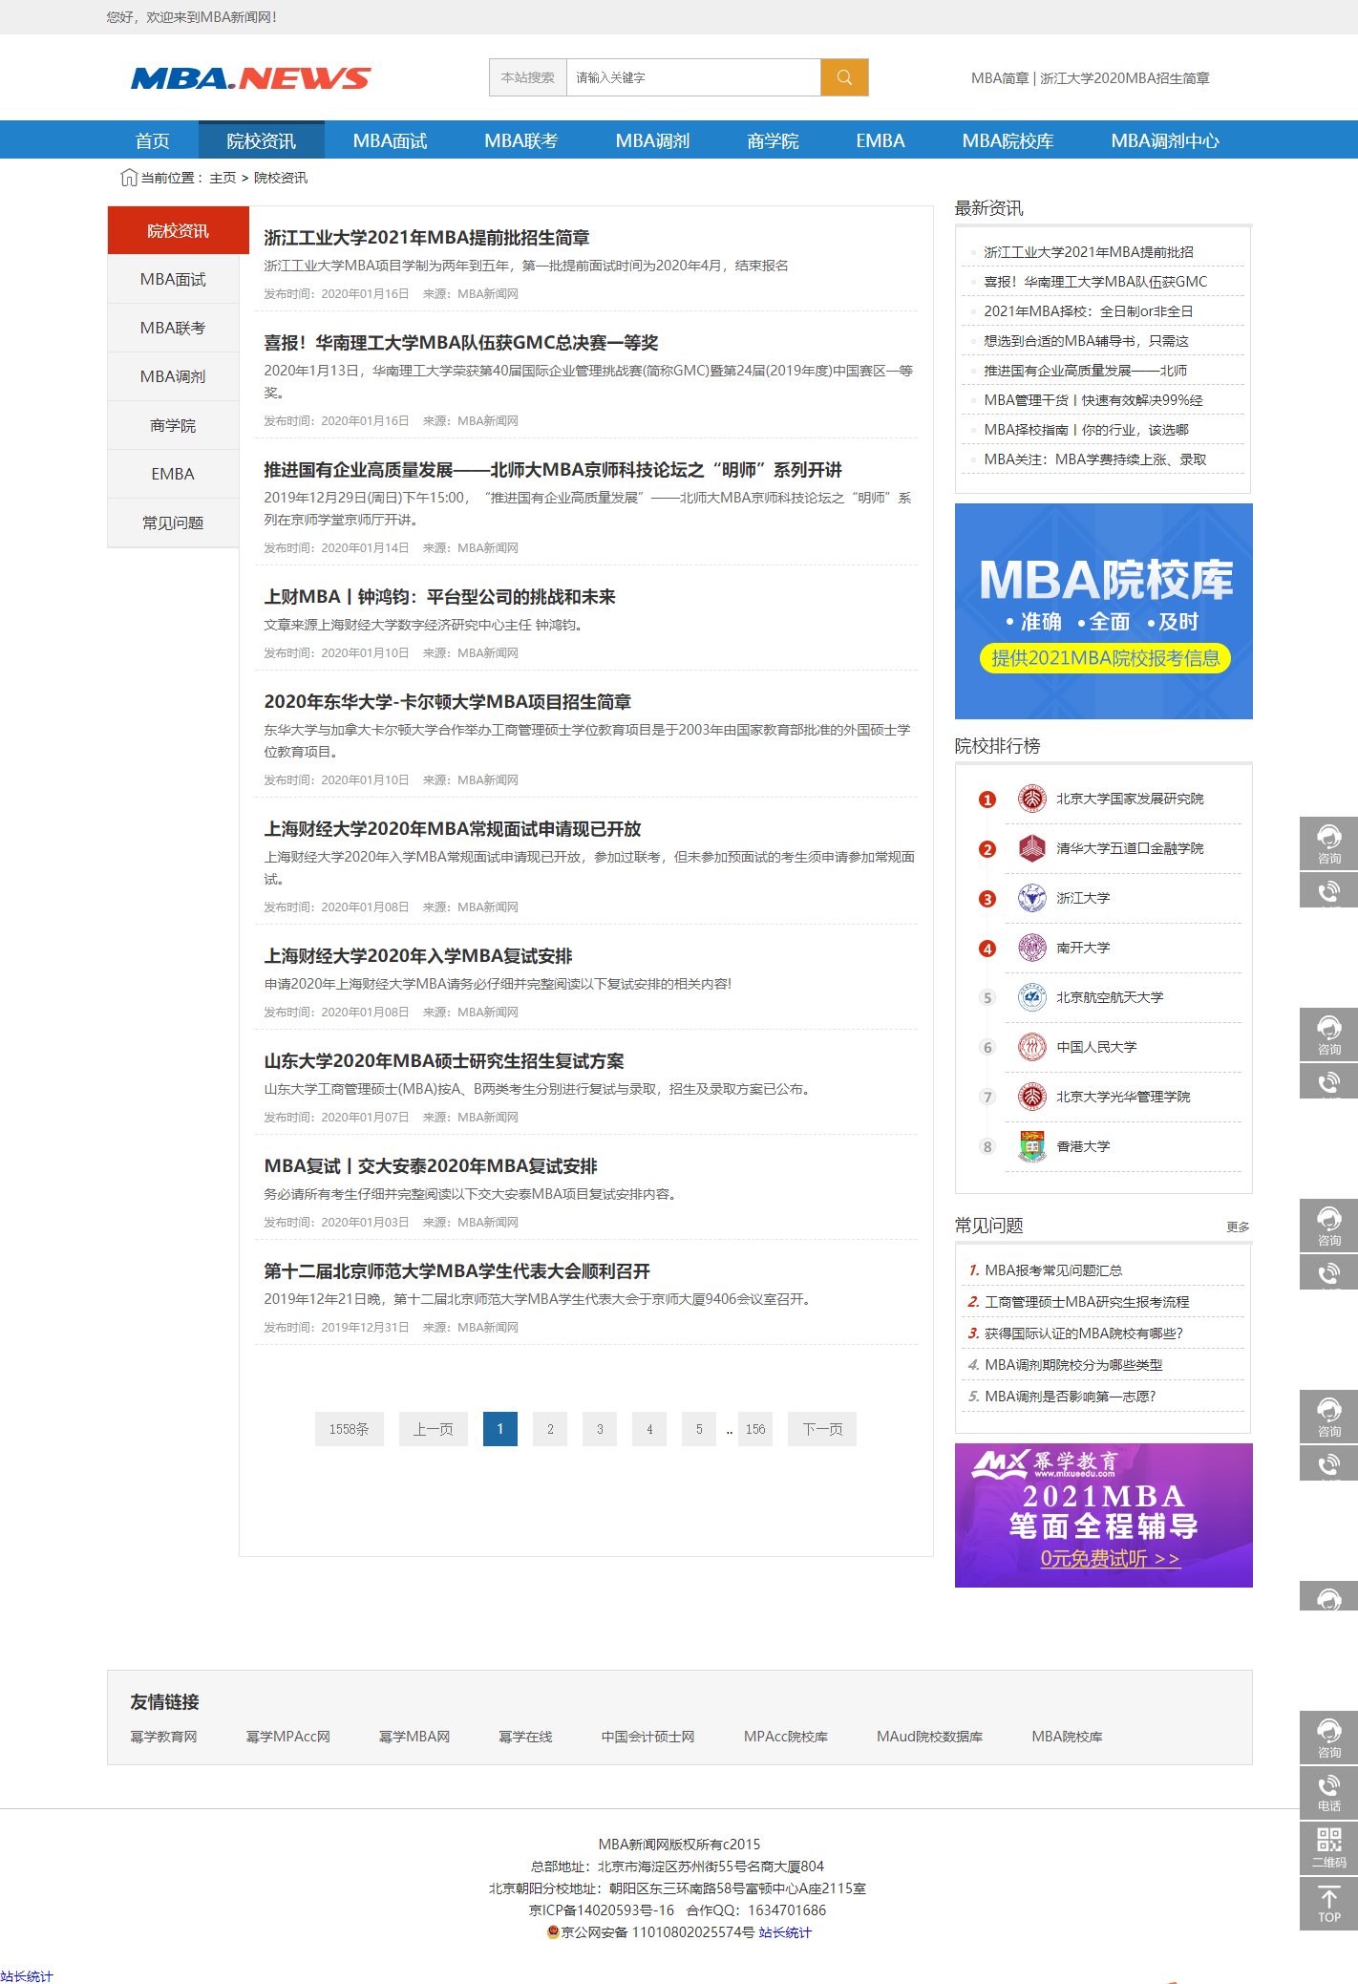Screen dimensions: 1358x1984
Task: Click the 下一页 next page button
Action: pos(822,1429)
